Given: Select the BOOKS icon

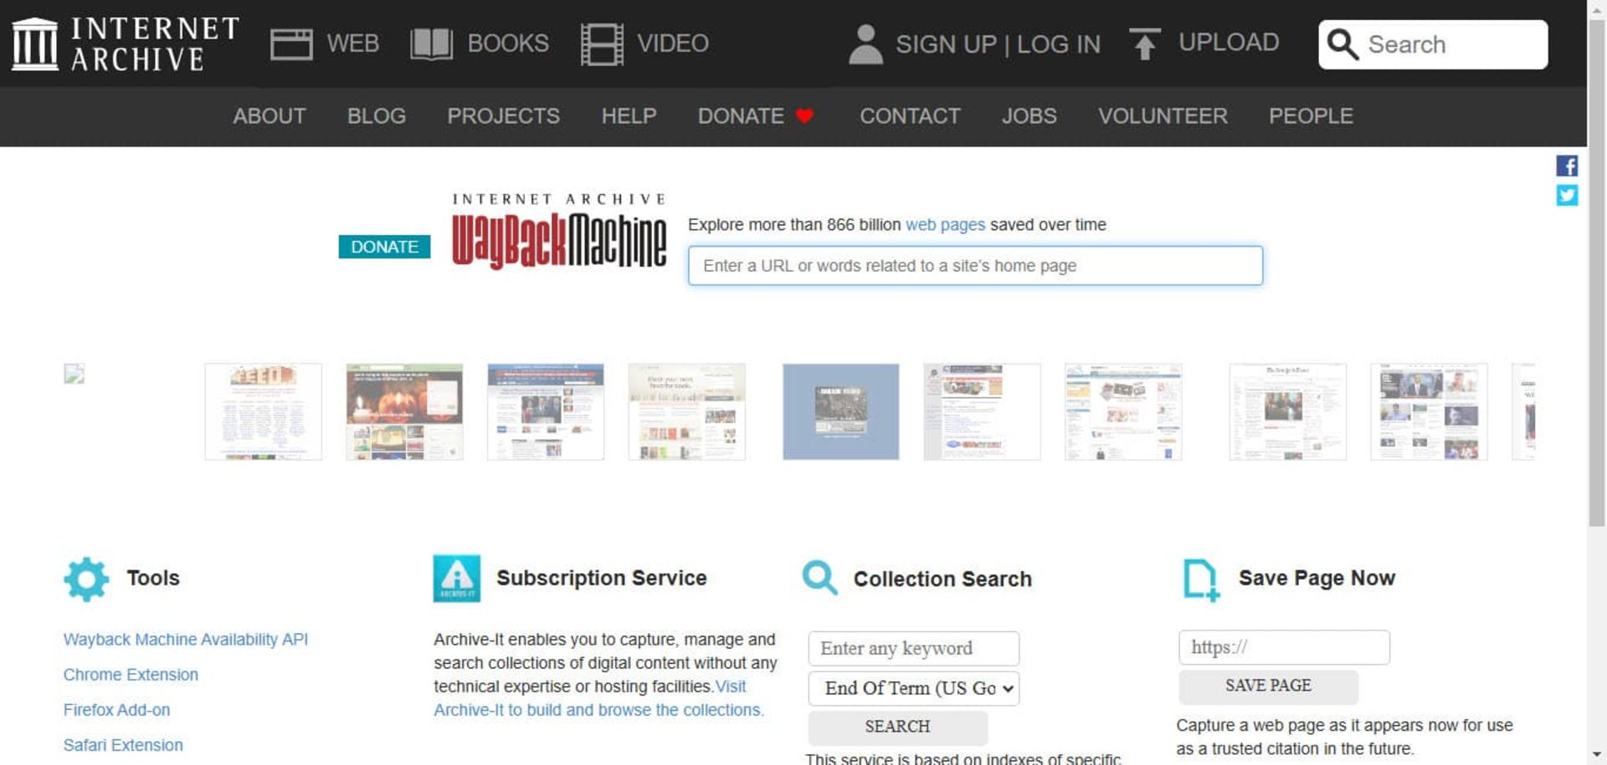Looking at the screenshot, I should (430, 43).
